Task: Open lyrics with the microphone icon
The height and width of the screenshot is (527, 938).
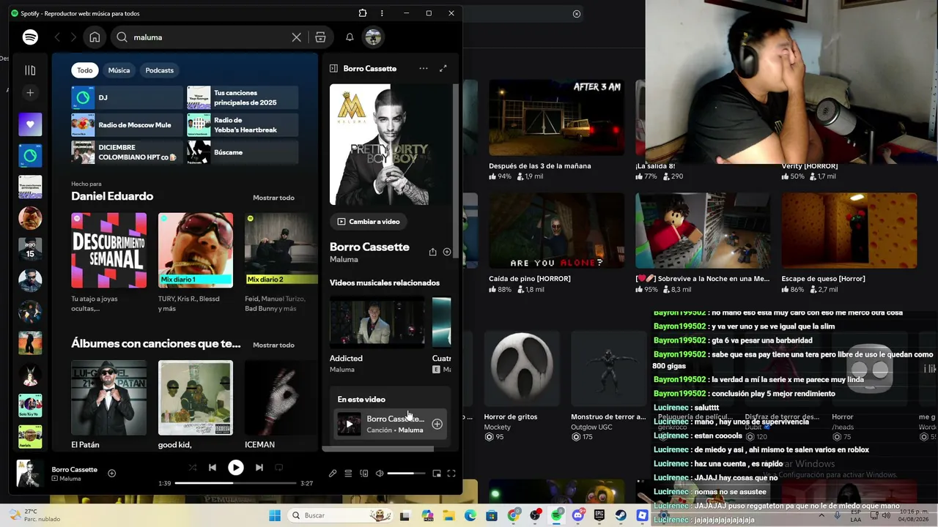Action: pos(333,474)
